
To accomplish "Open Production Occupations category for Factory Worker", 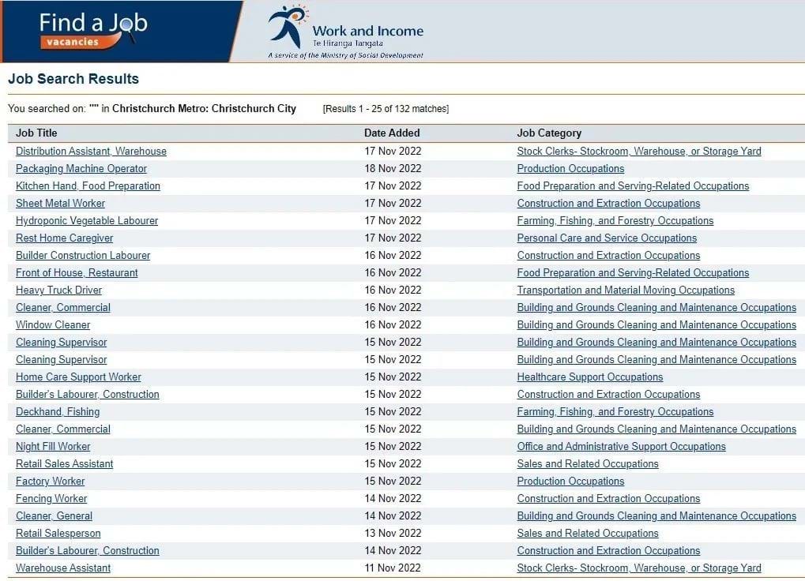I will 570,482.
